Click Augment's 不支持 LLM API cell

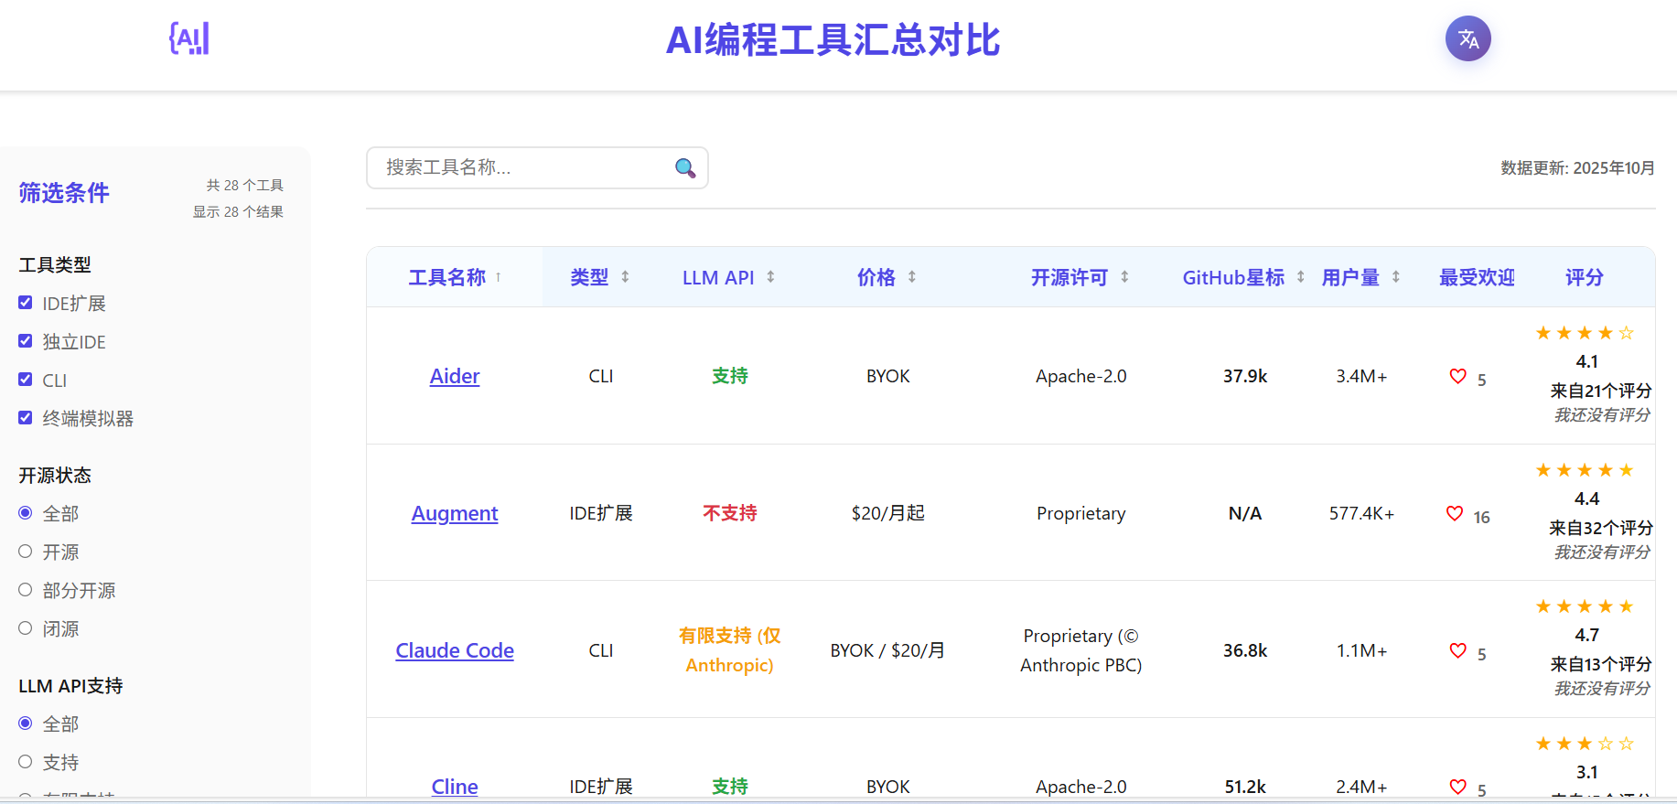click(x=729, y=513)
